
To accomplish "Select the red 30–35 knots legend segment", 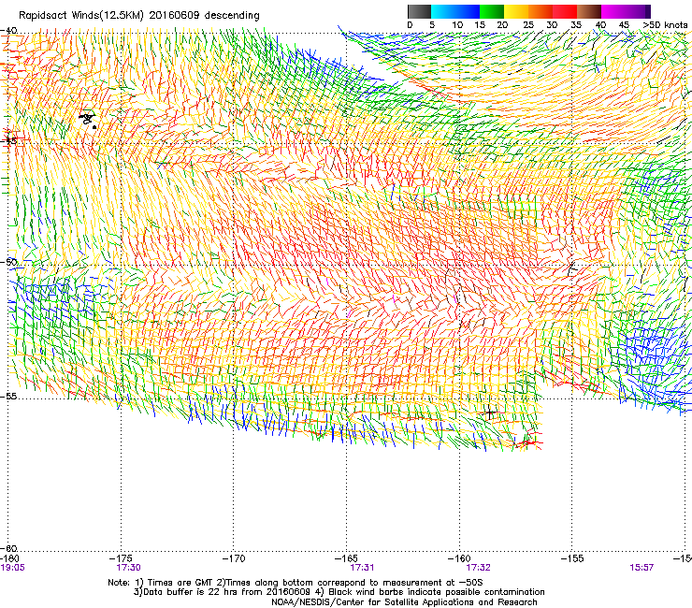I will [565, 11].
